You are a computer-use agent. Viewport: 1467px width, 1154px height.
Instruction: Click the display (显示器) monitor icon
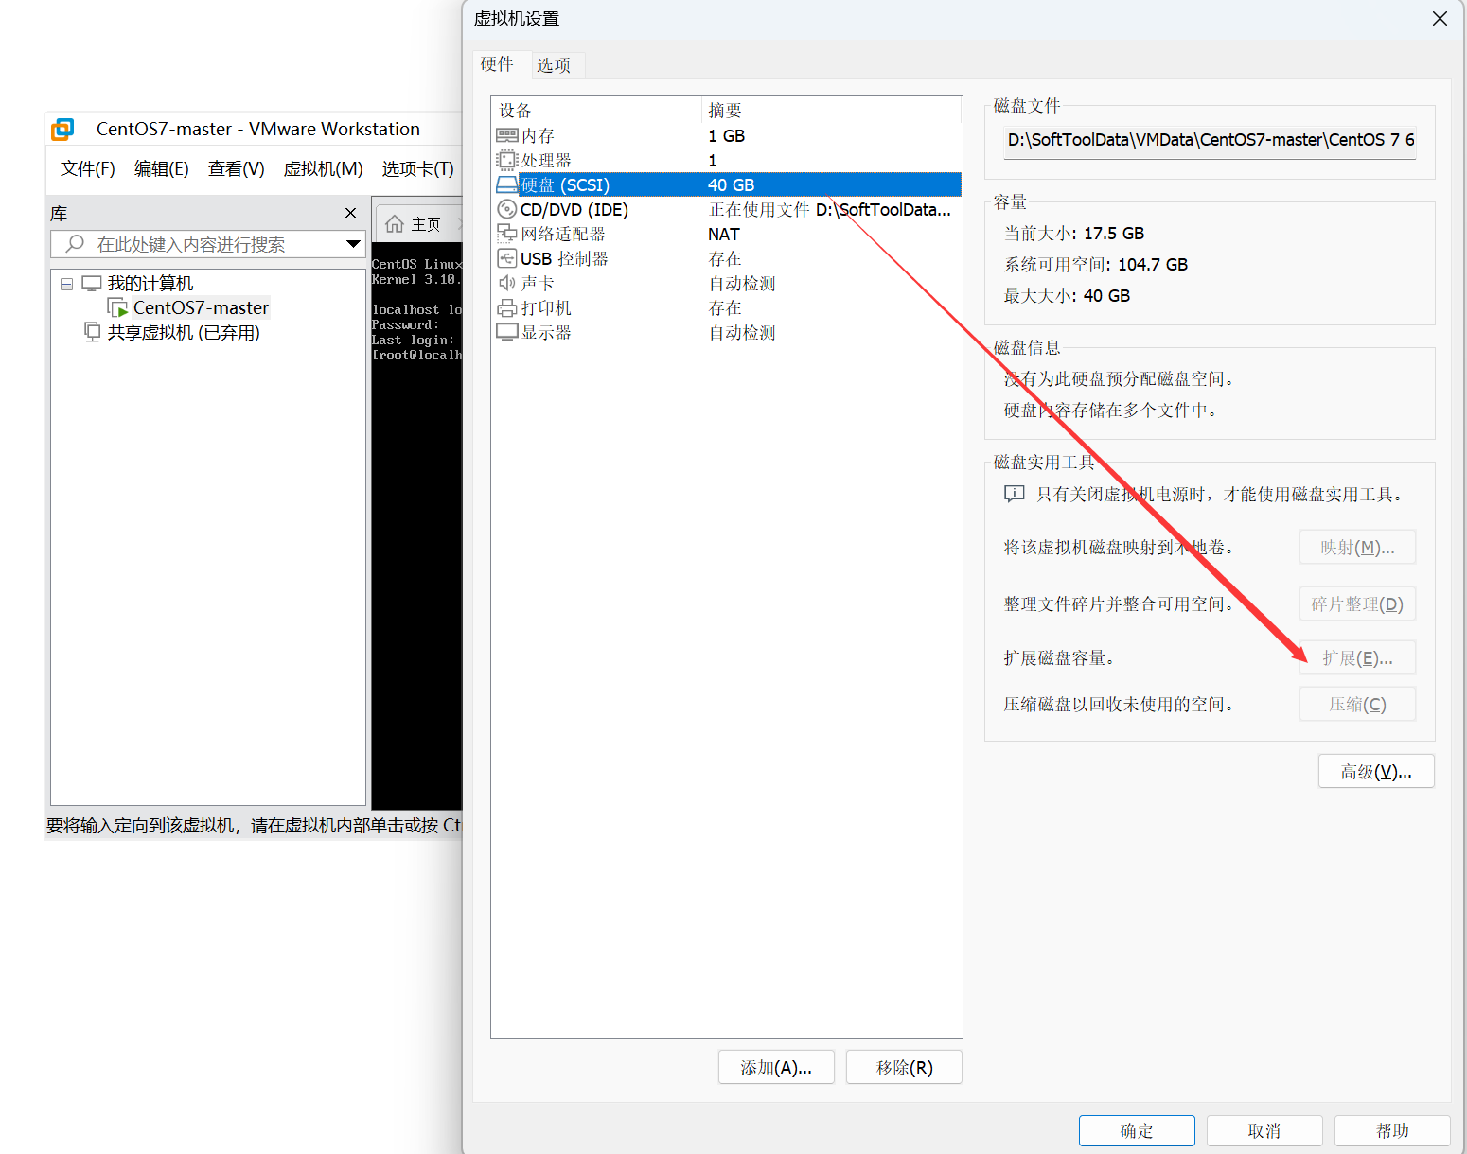pyautogui.click(x=507, y=333)
